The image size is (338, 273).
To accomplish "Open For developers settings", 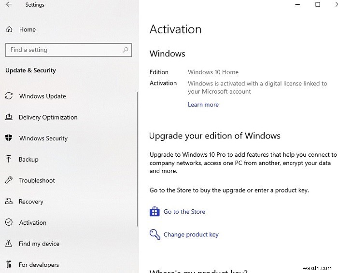I will (39, 265).
